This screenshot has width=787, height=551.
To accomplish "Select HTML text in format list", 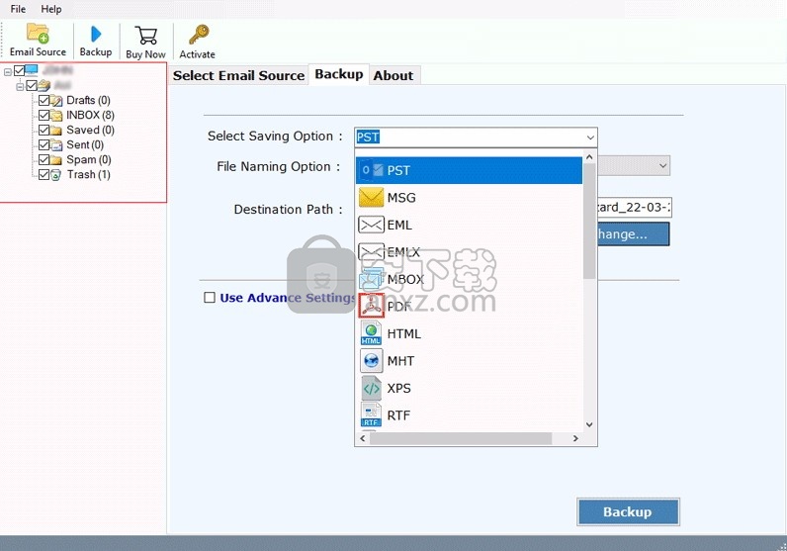I will click(x=404, y=333).
